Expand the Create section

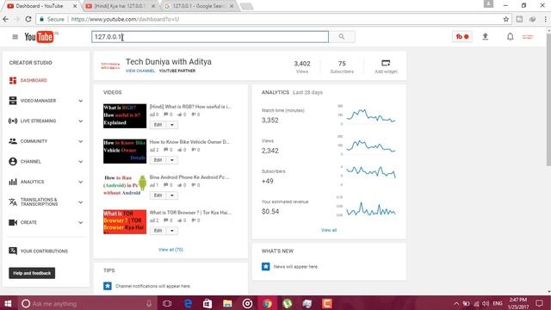(x=80, y=222)
